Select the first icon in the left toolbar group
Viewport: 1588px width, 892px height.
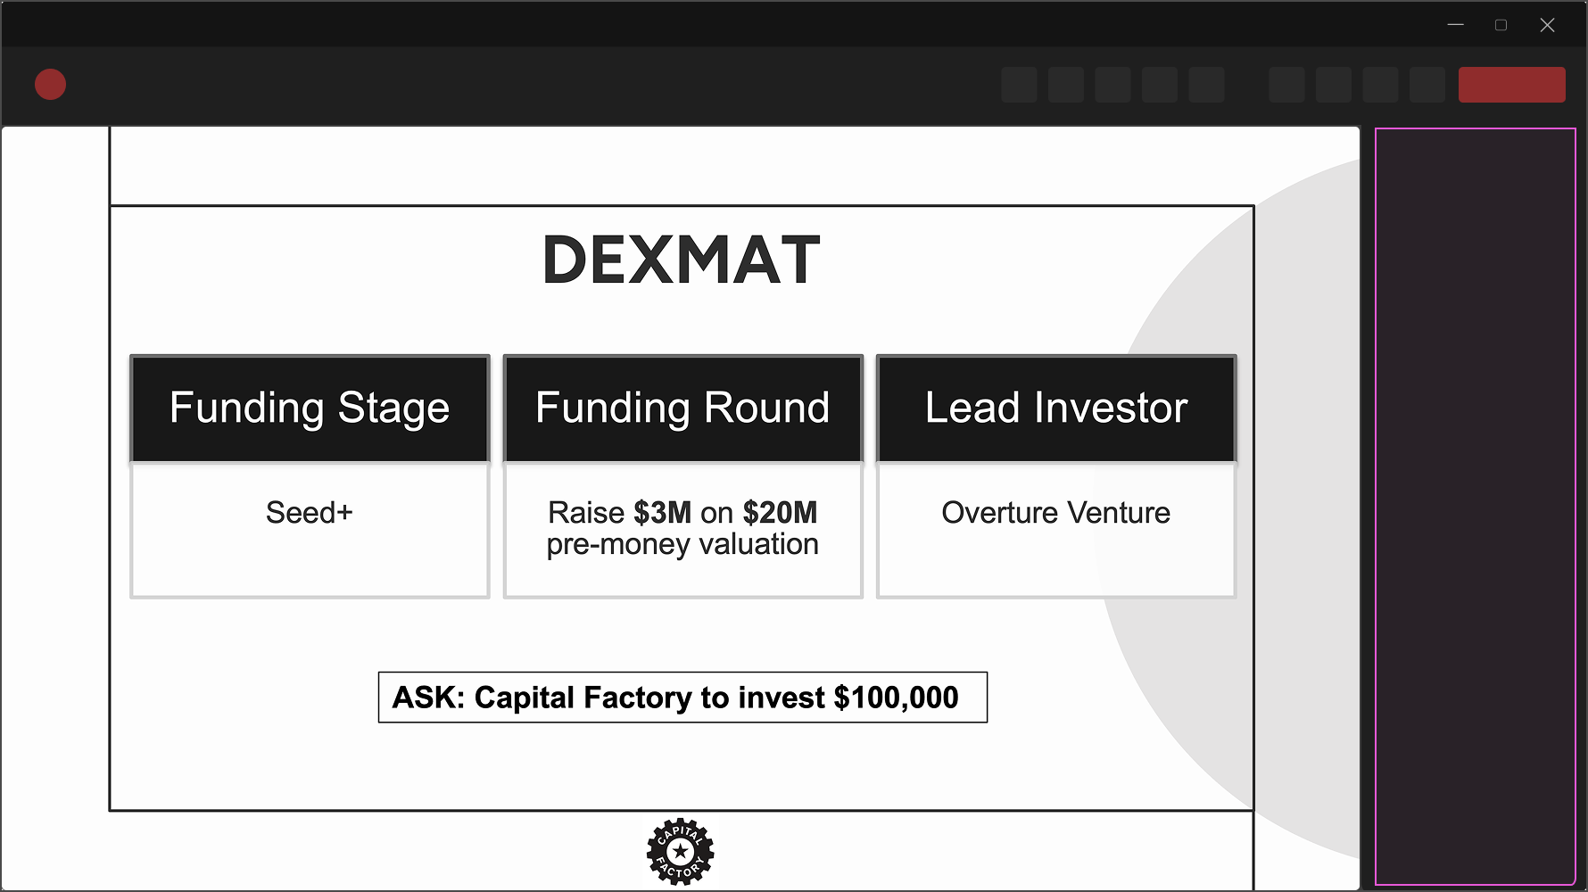click(1020, 85)
